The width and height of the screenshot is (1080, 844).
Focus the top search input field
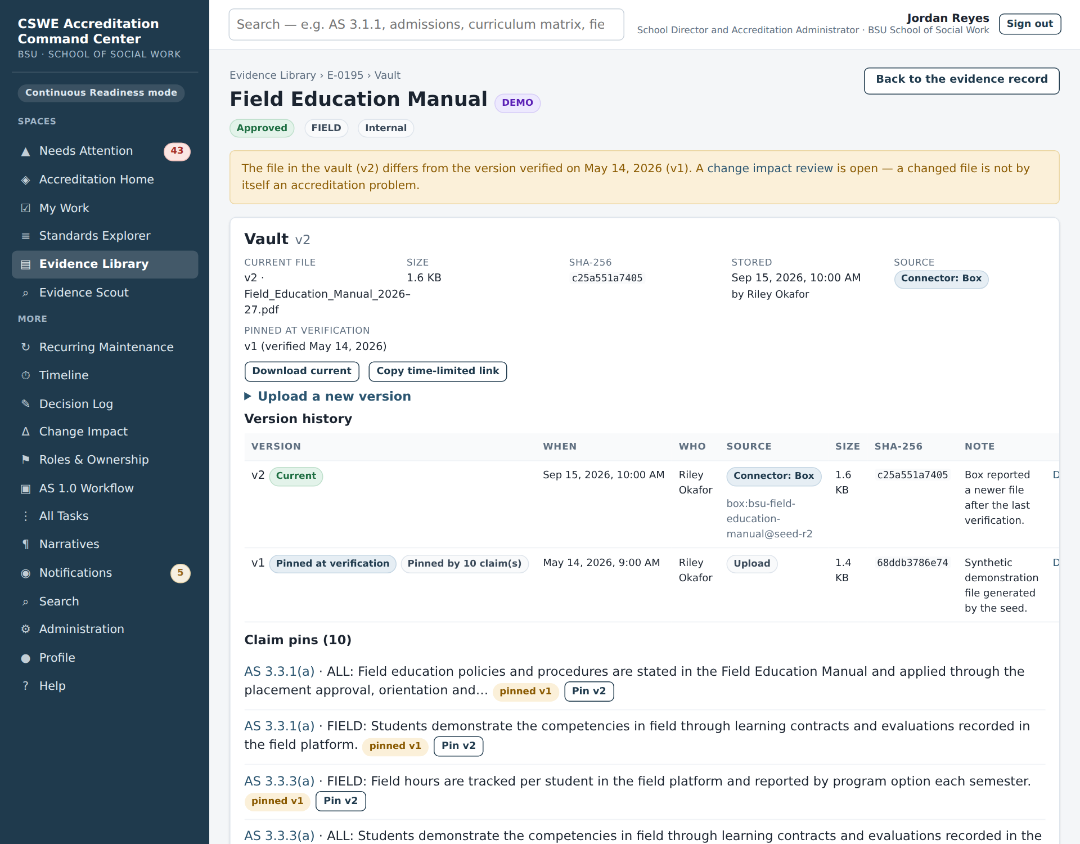pyautogui.click(x=426, y=25)
